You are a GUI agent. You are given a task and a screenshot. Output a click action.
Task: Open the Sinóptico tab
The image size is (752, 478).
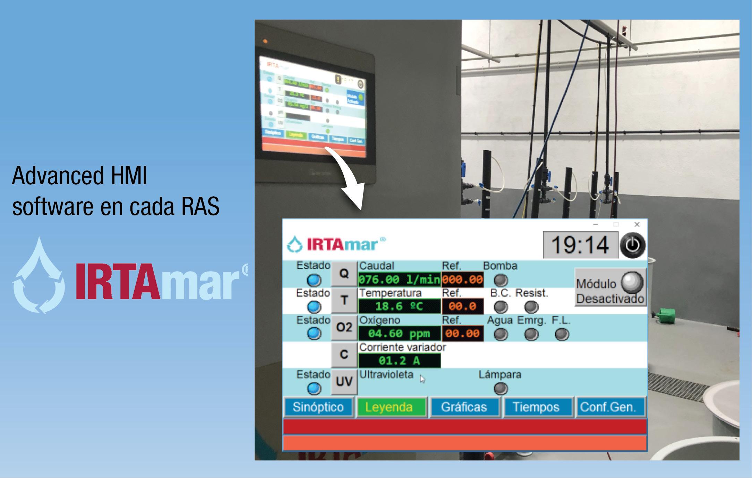[318, 407]
